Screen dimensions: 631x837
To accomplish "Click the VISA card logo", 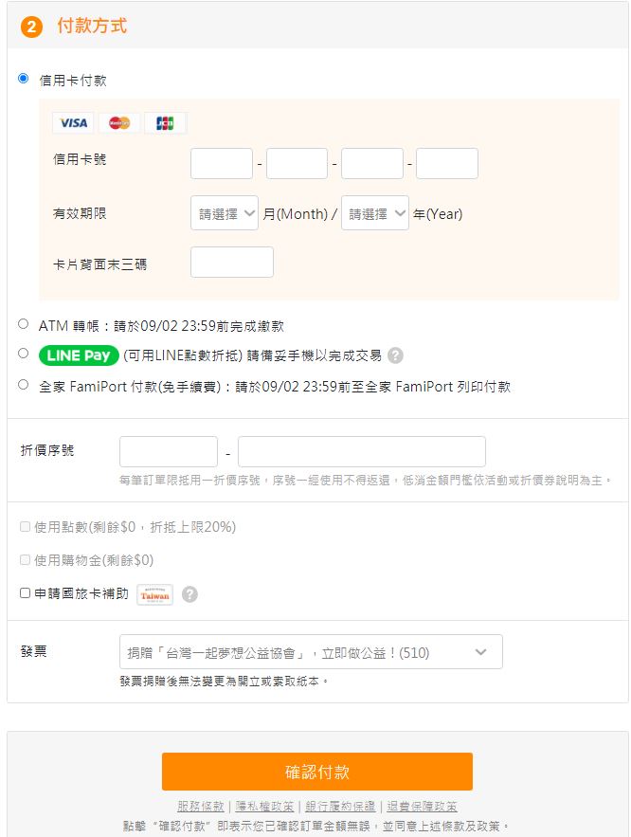I will tap(73, 123).
